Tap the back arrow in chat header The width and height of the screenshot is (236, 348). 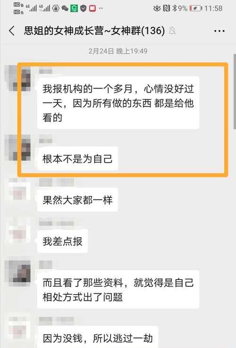(12, 31)
